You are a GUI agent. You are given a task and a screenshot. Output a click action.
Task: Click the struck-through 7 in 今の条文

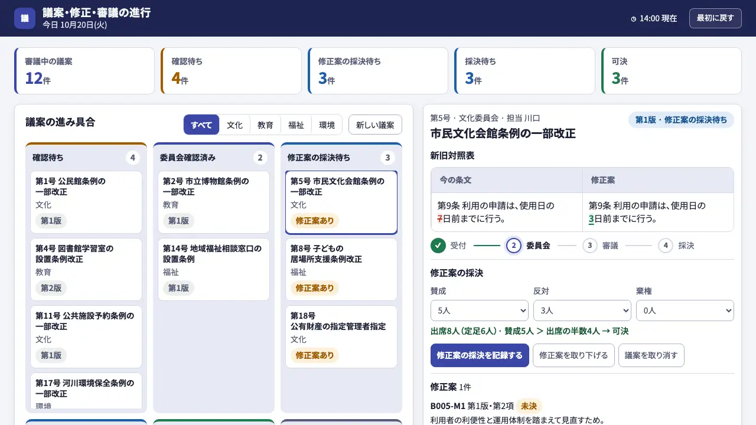pyautogui.click(x=440, y=219)
